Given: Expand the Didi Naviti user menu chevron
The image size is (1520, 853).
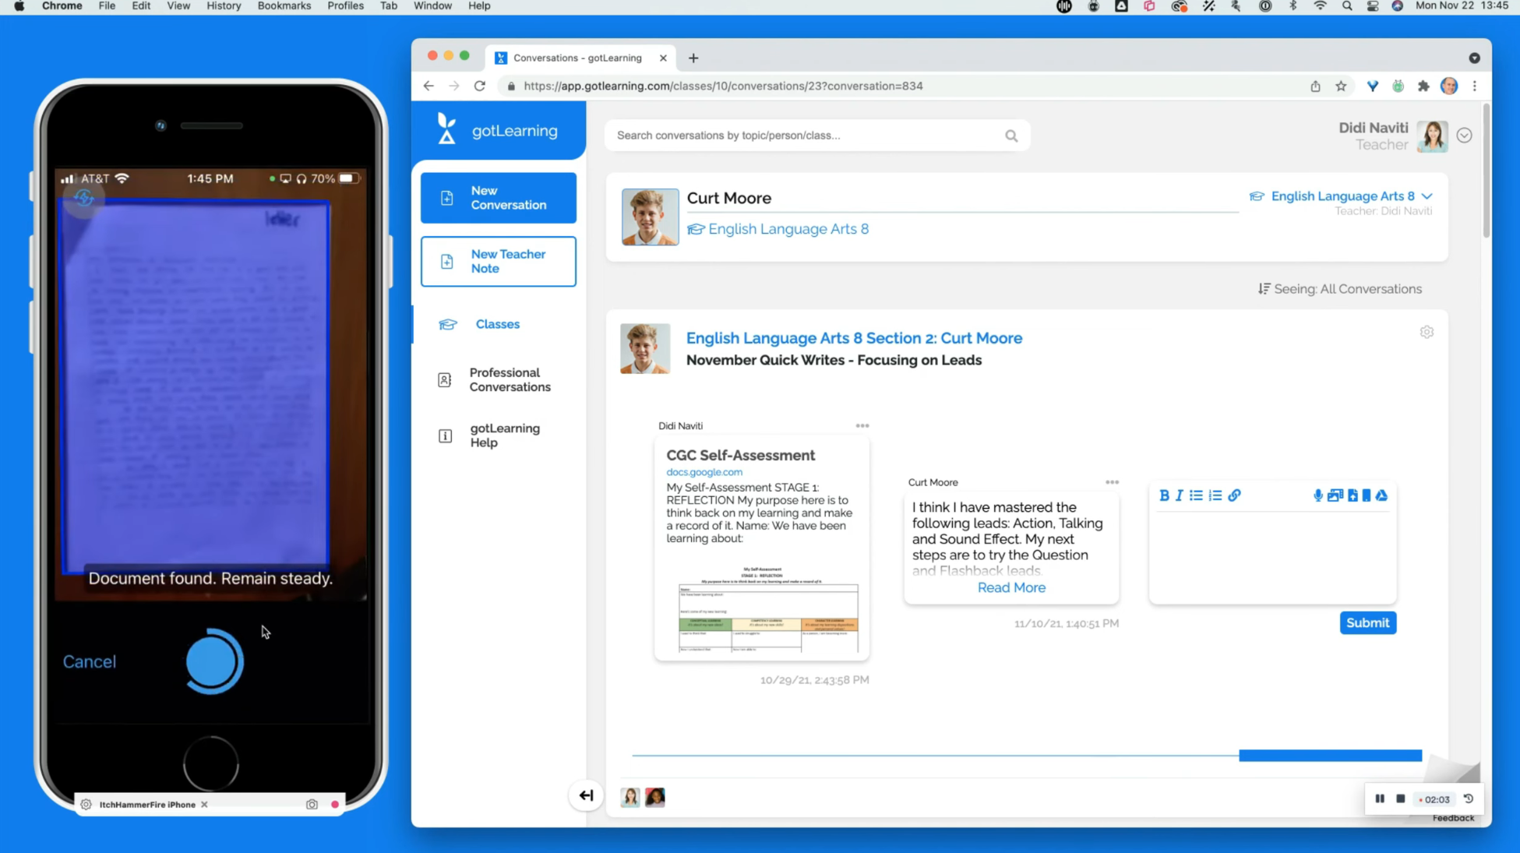Looking at the screenshot, I should pyautogui.click(x=1464, y=136).
